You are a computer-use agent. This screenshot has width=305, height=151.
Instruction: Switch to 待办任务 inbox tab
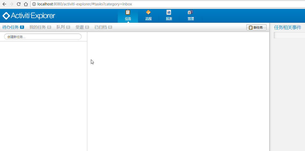[10, 27]
